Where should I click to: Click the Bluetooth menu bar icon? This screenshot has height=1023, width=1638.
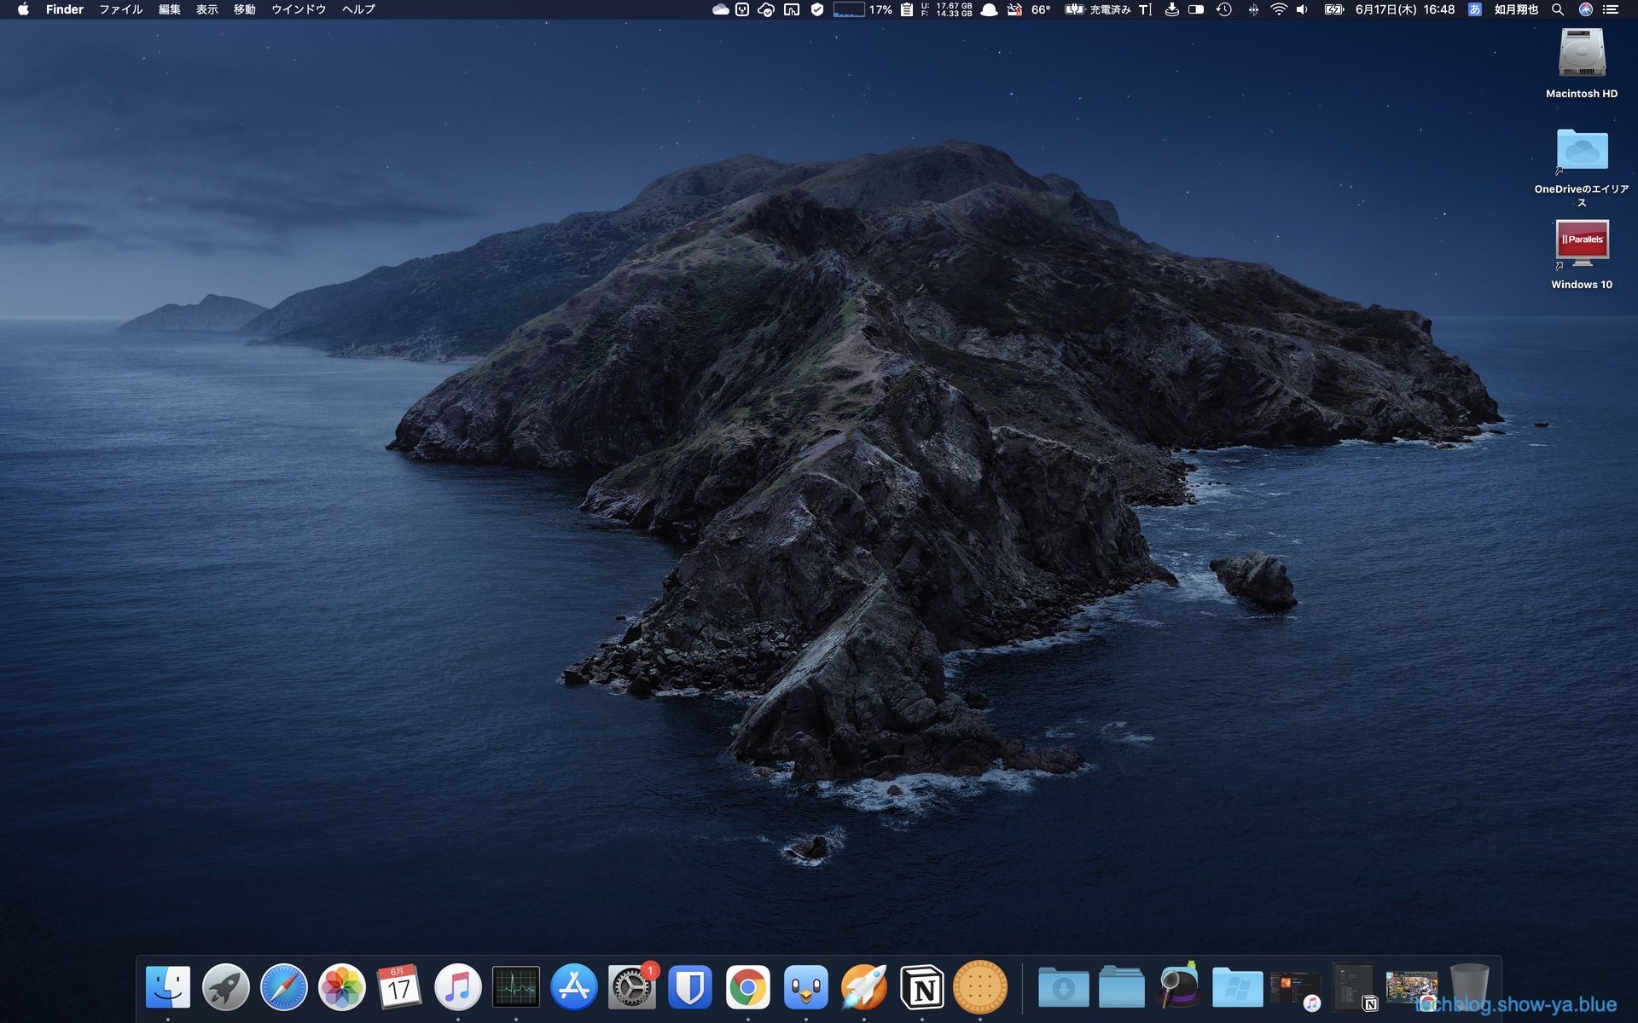point(1252,9)
